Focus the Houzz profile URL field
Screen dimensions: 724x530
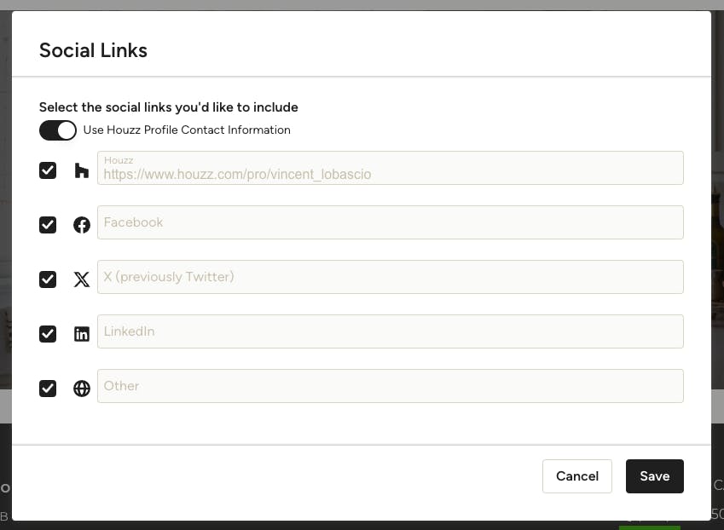[x=391, y=168]
